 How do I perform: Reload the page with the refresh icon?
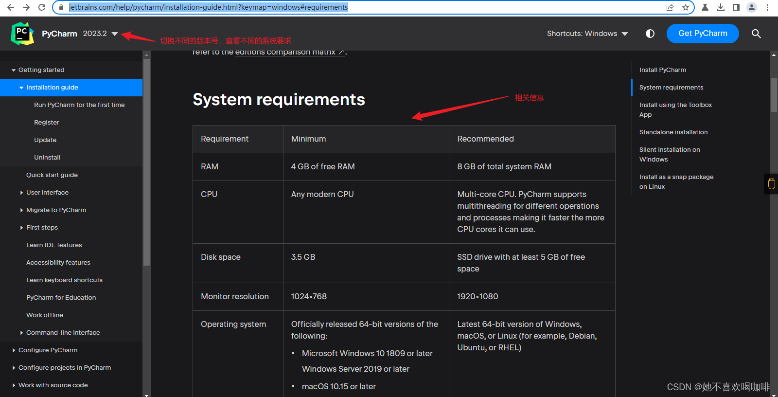coord(42,7)
